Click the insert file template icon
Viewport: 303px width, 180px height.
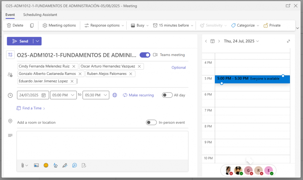point(84,165)
